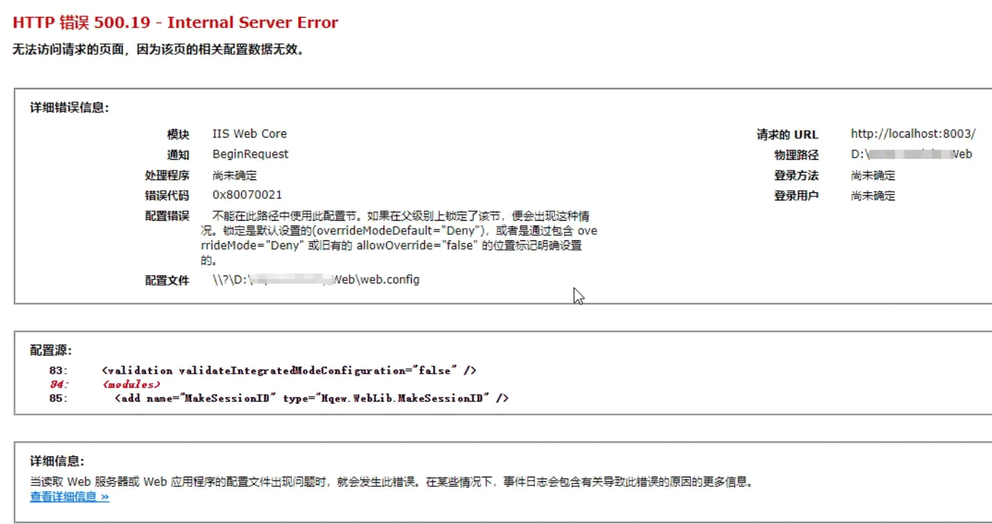Click the 错误代码 label
The height and width of the screenshot is (524, 992).
pyautogui.click(x=167, y=196)
